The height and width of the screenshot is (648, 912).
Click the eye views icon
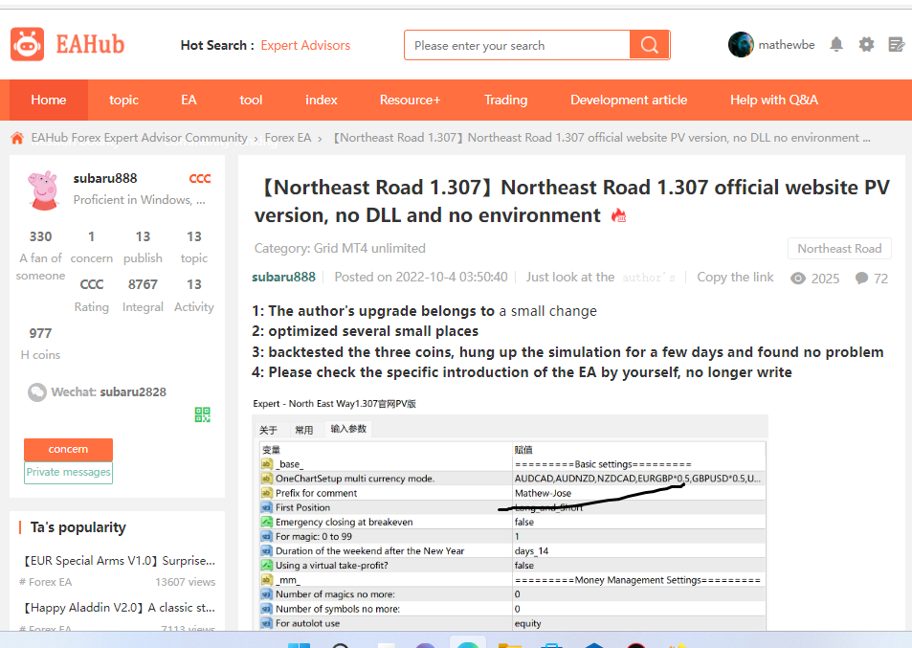pyautogui.click(x=798, y=278)
